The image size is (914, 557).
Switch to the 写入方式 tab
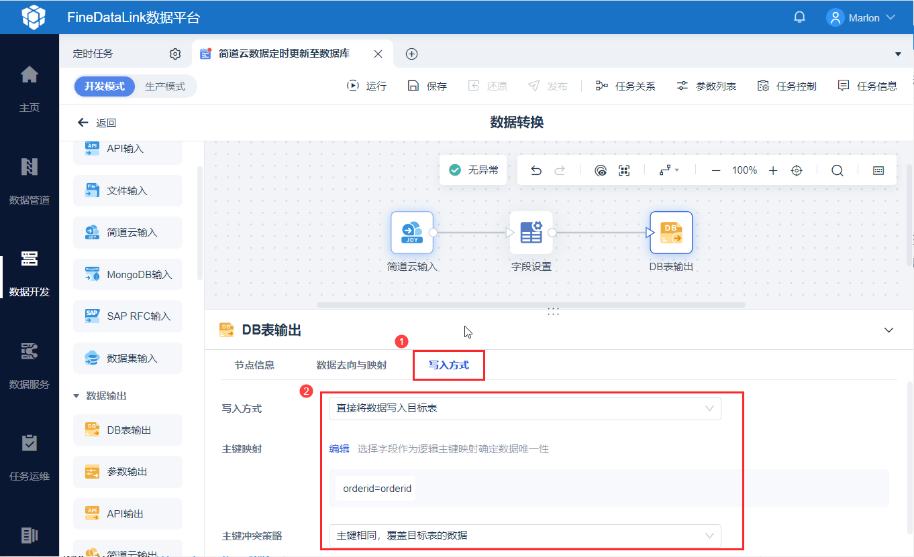pyautogui.click(x=449, y=365)
